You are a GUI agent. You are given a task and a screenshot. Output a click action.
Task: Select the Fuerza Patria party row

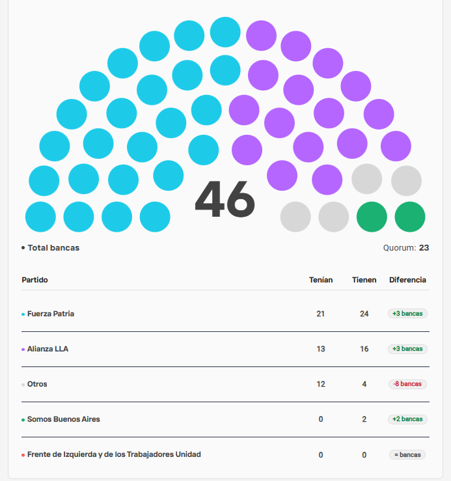click(225, 314)
